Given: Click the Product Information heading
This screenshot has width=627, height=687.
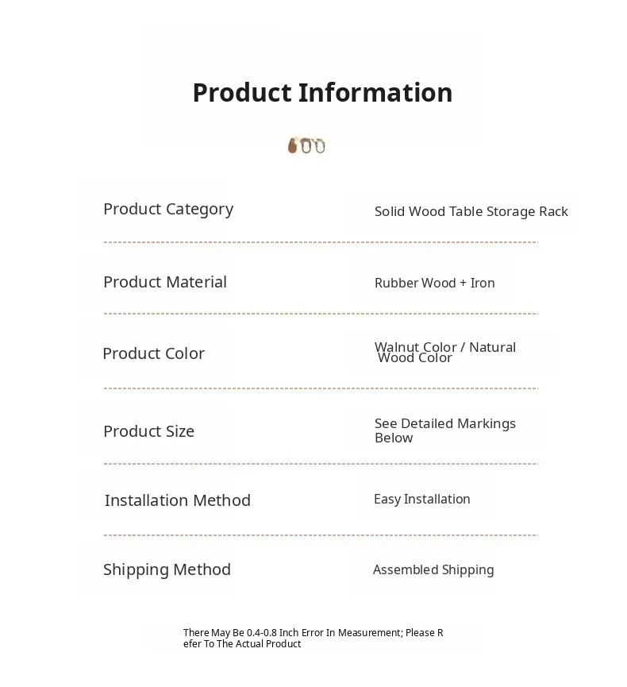Looking at the screenshot, I should [x=322, y=93].
